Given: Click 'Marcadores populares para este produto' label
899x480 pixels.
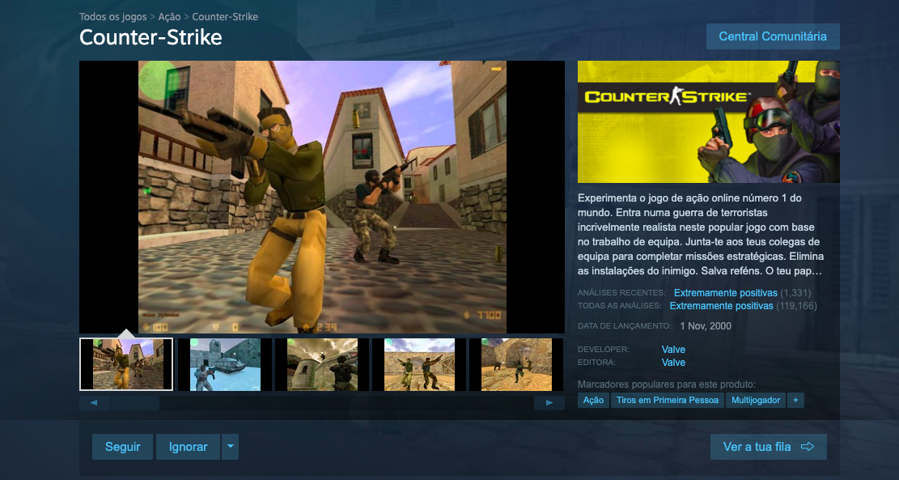Looking at the screenshot, I should [666, 384].
